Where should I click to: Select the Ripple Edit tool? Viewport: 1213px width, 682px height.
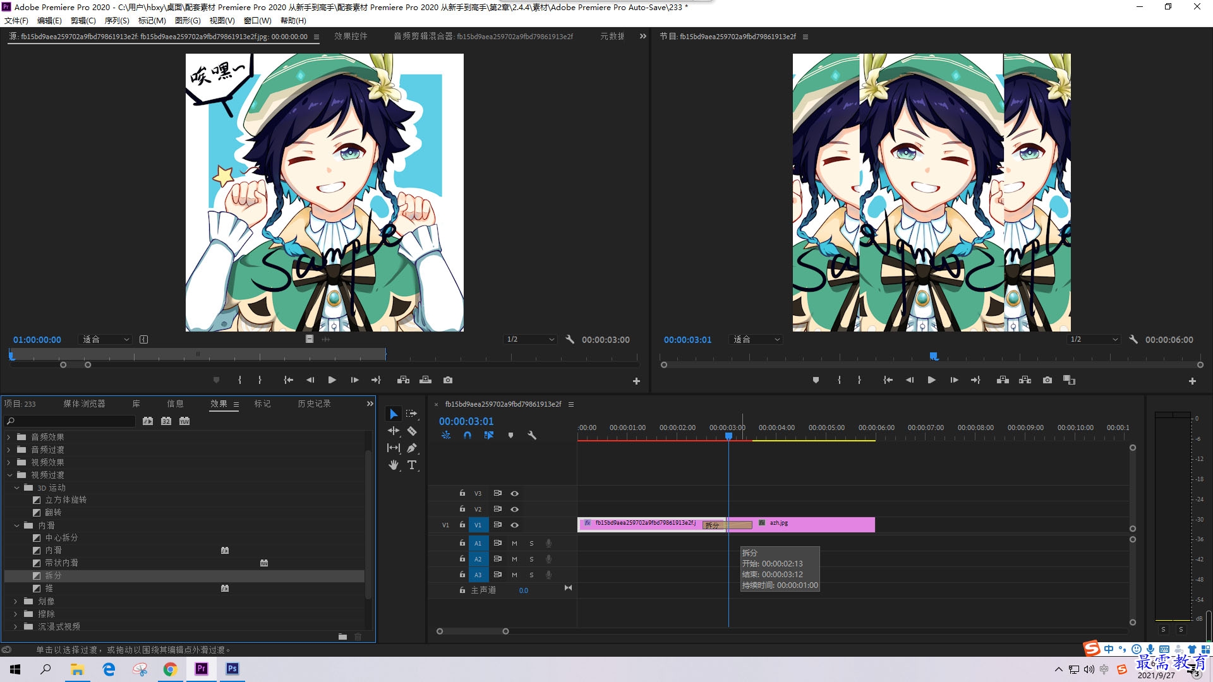tap(394, 431)
